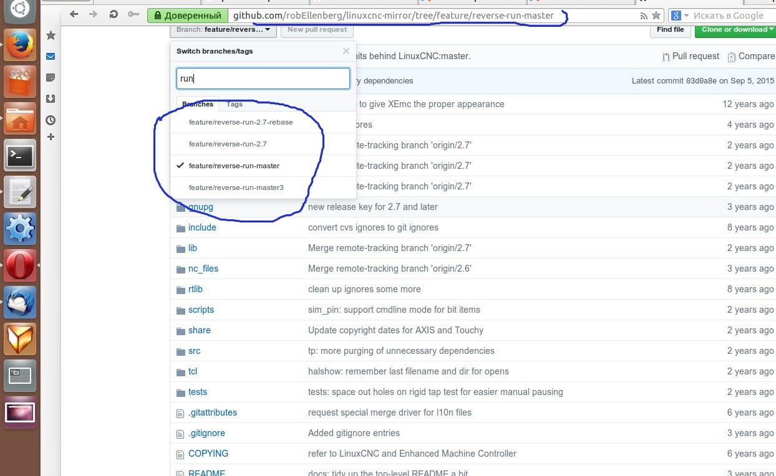Open the history clock panel in sidebar
This screenshot has width=776, height=476.
tap(51, 120)
